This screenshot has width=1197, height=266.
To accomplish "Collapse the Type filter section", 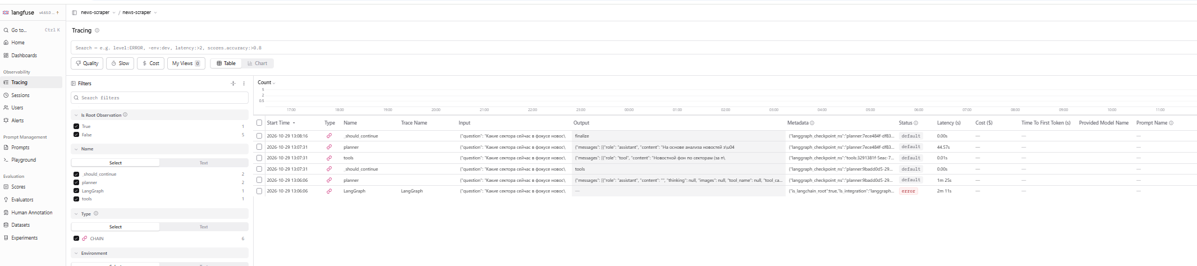I will [160, 214].
